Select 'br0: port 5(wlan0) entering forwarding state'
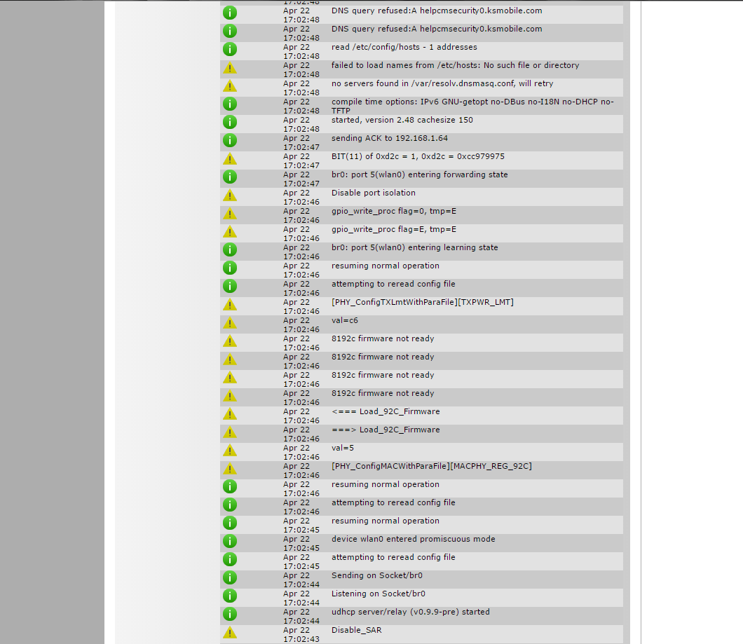The width and height of the screenshot is (743, 644). [x=419, y=174]
